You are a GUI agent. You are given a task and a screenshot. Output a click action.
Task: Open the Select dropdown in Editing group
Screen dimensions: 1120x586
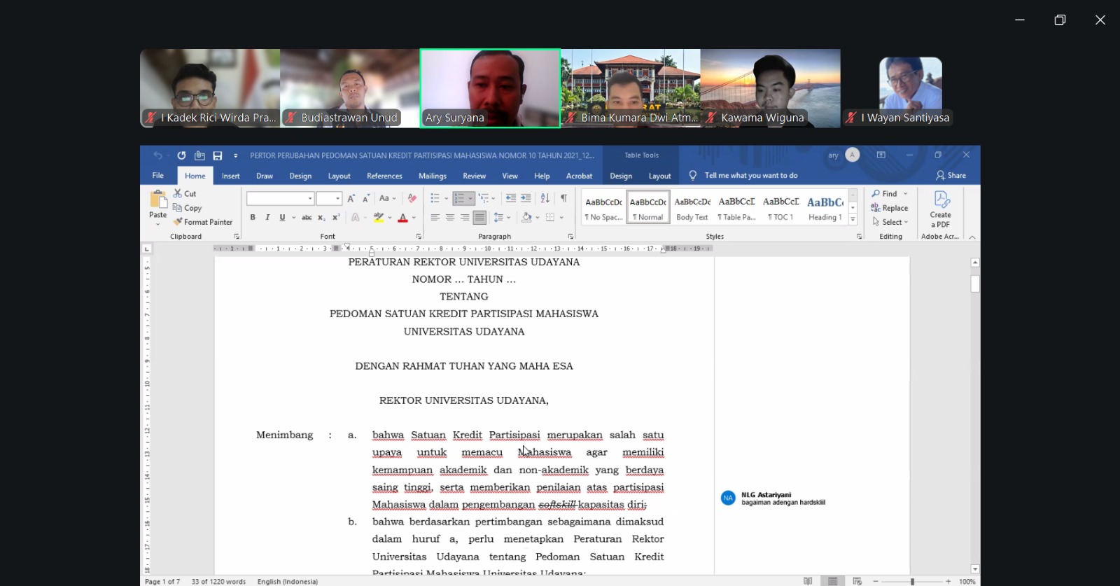point(890,222)
